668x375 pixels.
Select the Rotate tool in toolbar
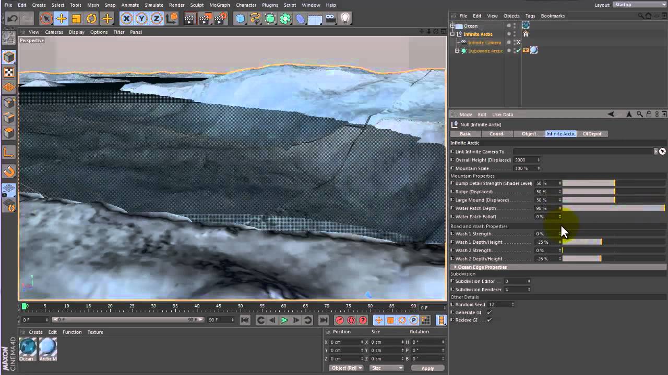[91, 19]
